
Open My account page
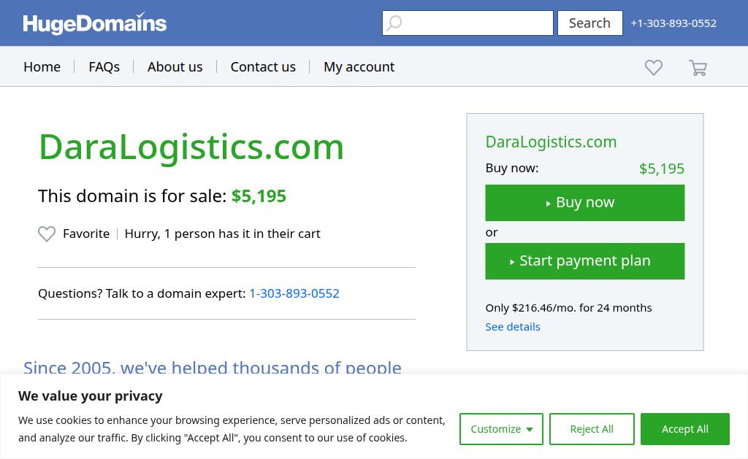click(x=359, y=66)
